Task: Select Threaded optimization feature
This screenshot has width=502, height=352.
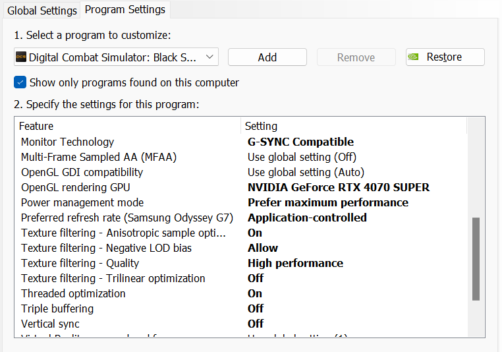Action: click(73, 293)
